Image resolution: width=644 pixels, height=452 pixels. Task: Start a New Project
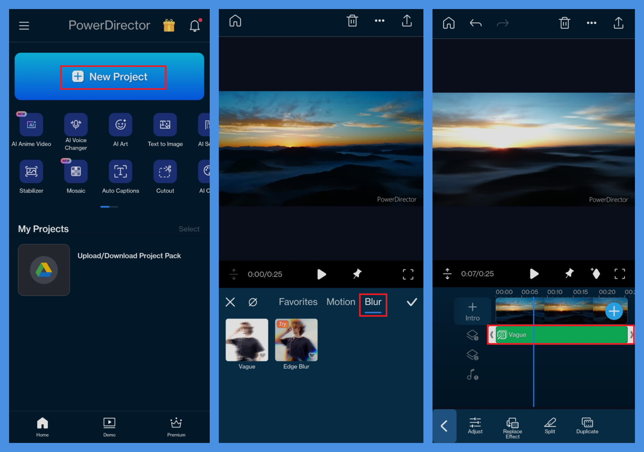[109, 76]
